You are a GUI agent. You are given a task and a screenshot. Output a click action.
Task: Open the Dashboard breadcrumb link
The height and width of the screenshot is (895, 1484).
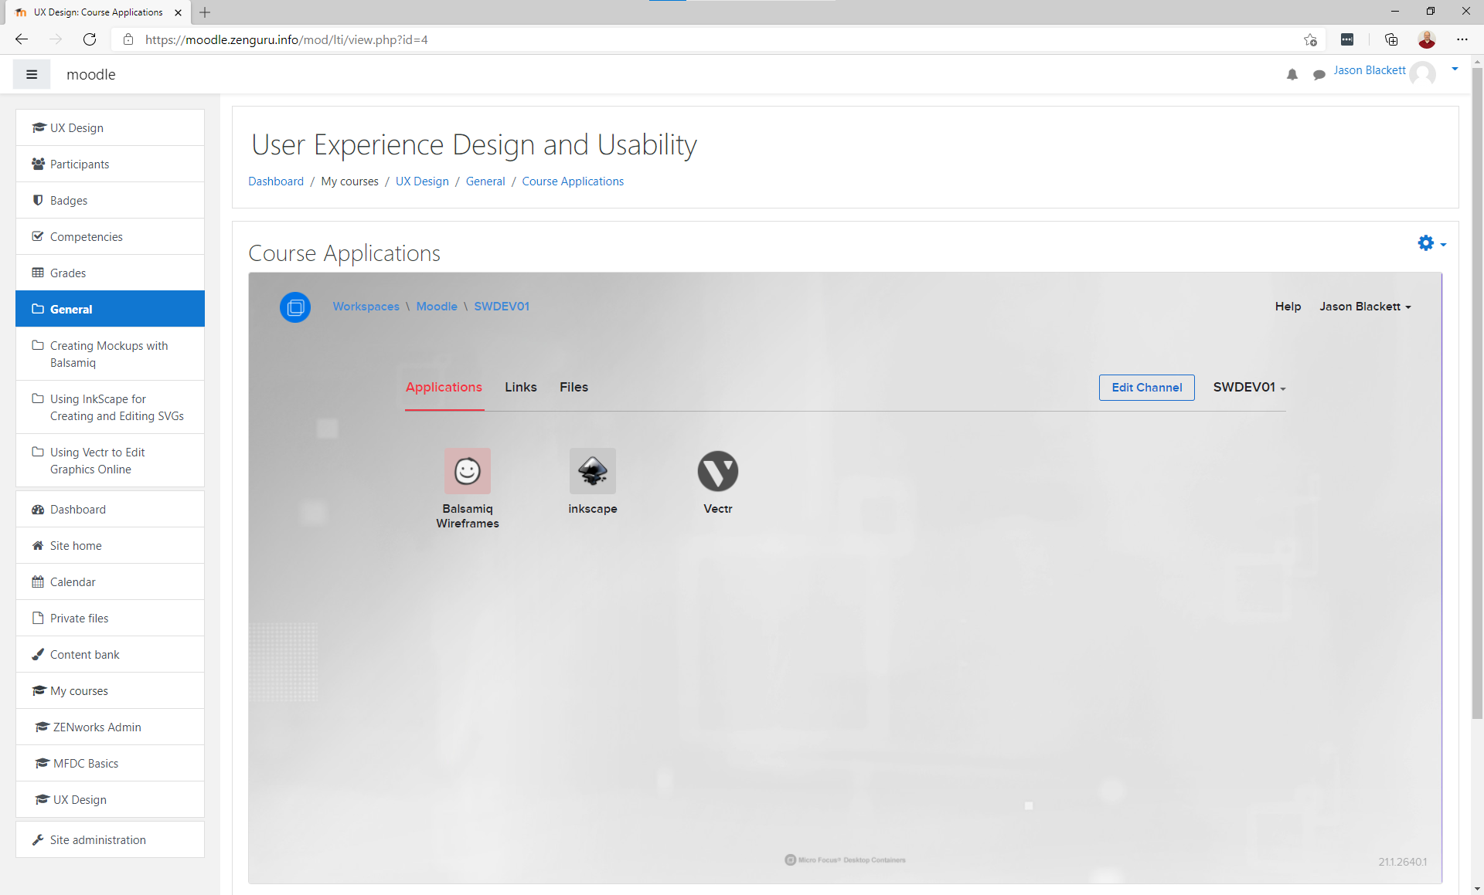[276, 181]
